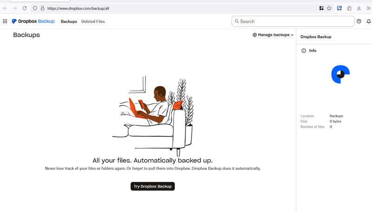Click the 'Never lose track of your files' description
Screen dimensions: 372x212
153,168
